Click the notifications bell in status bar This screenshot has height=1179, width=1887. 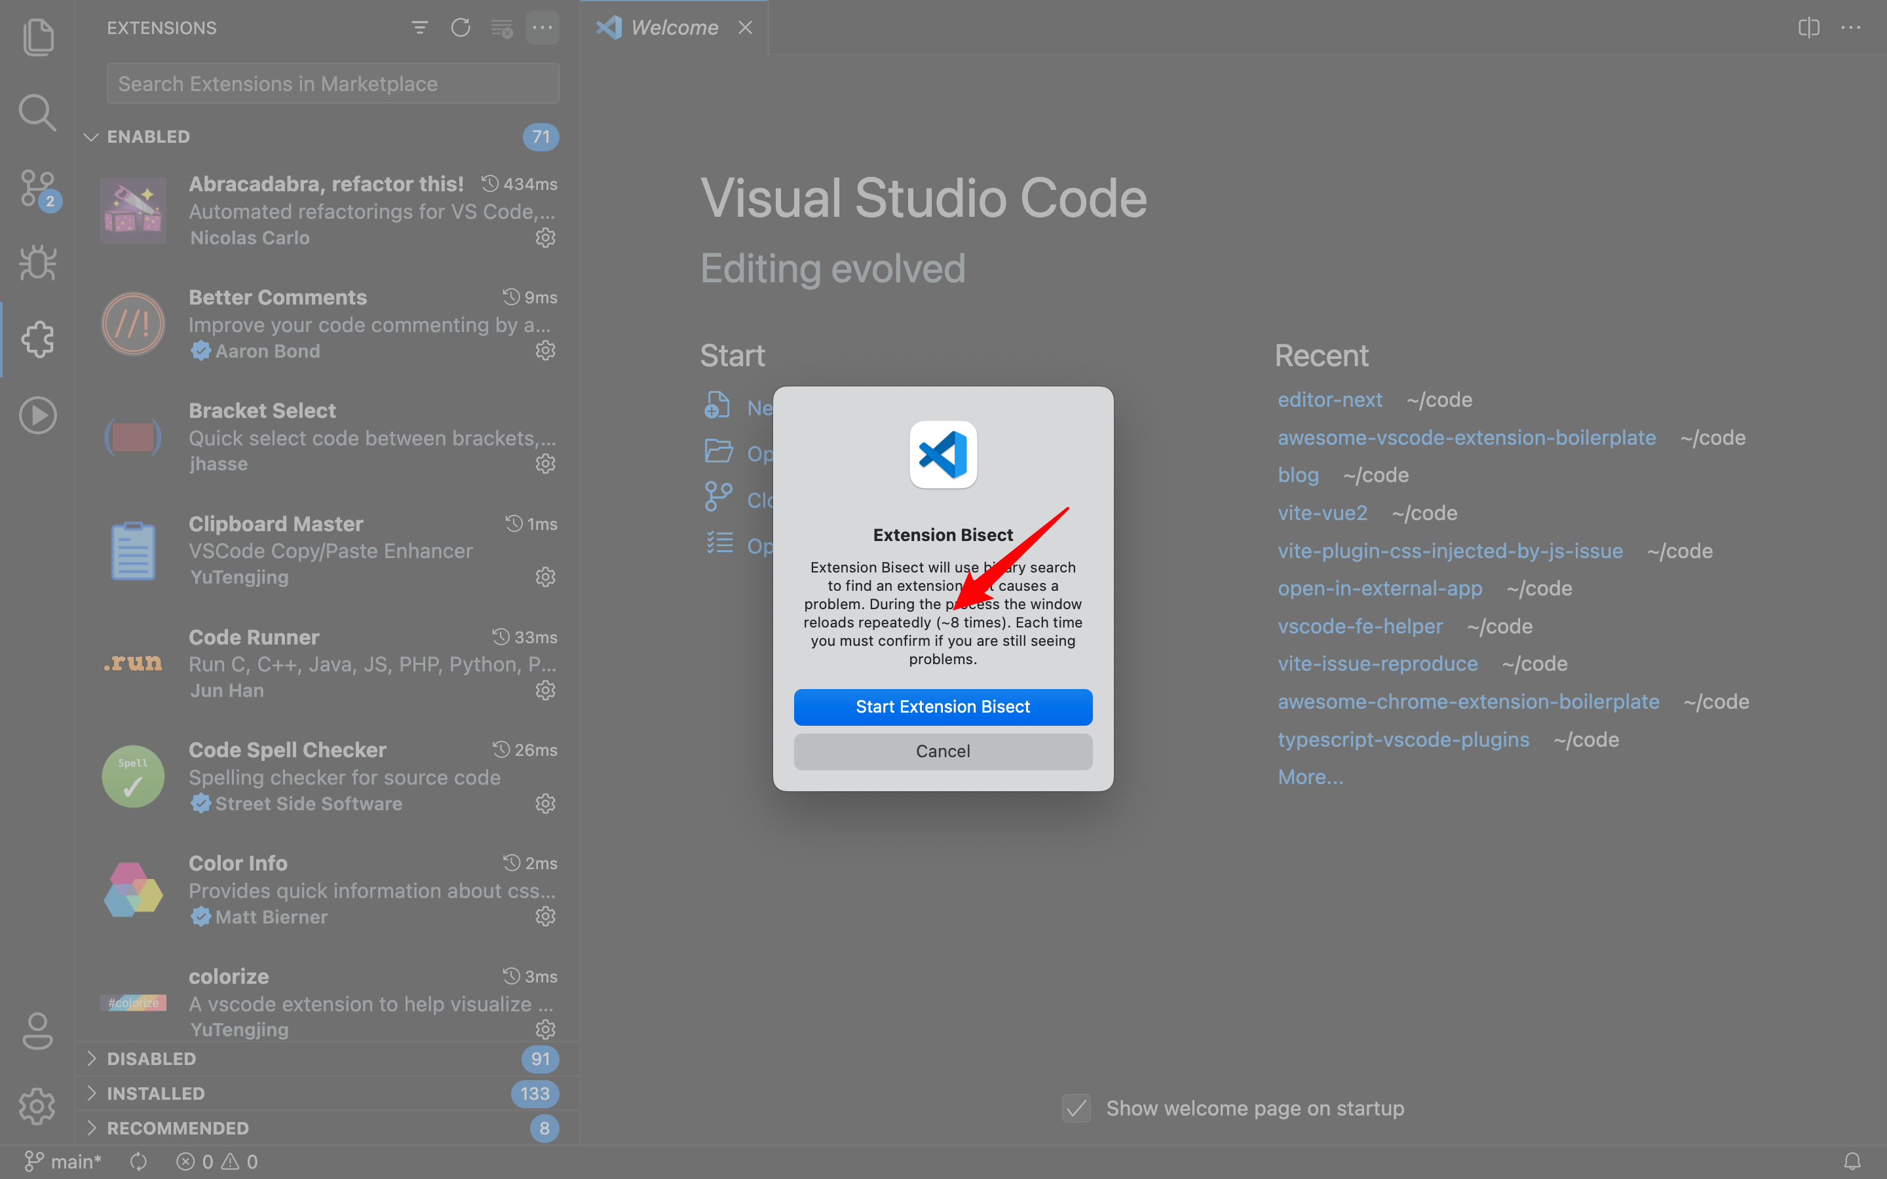click(1852, 1161)
